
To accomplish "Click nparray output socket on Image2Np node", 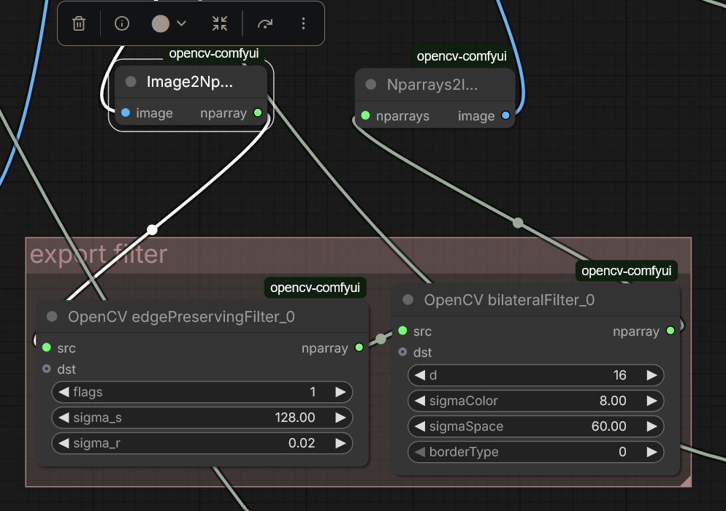I will (x=258, y=112).
